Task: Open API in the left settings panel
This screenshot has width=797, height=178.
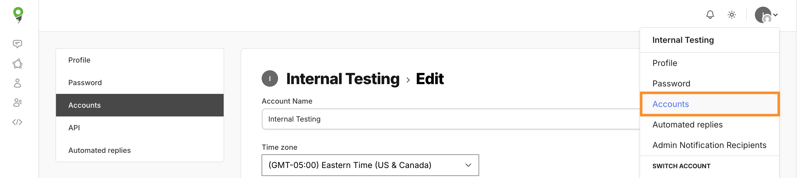Action: point(74,128)
